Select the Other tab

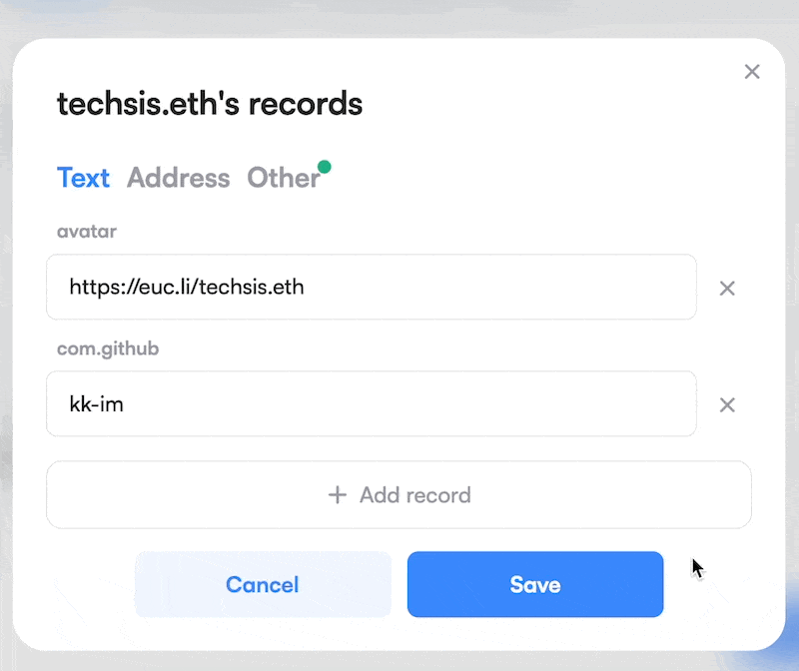click(284, 178)
